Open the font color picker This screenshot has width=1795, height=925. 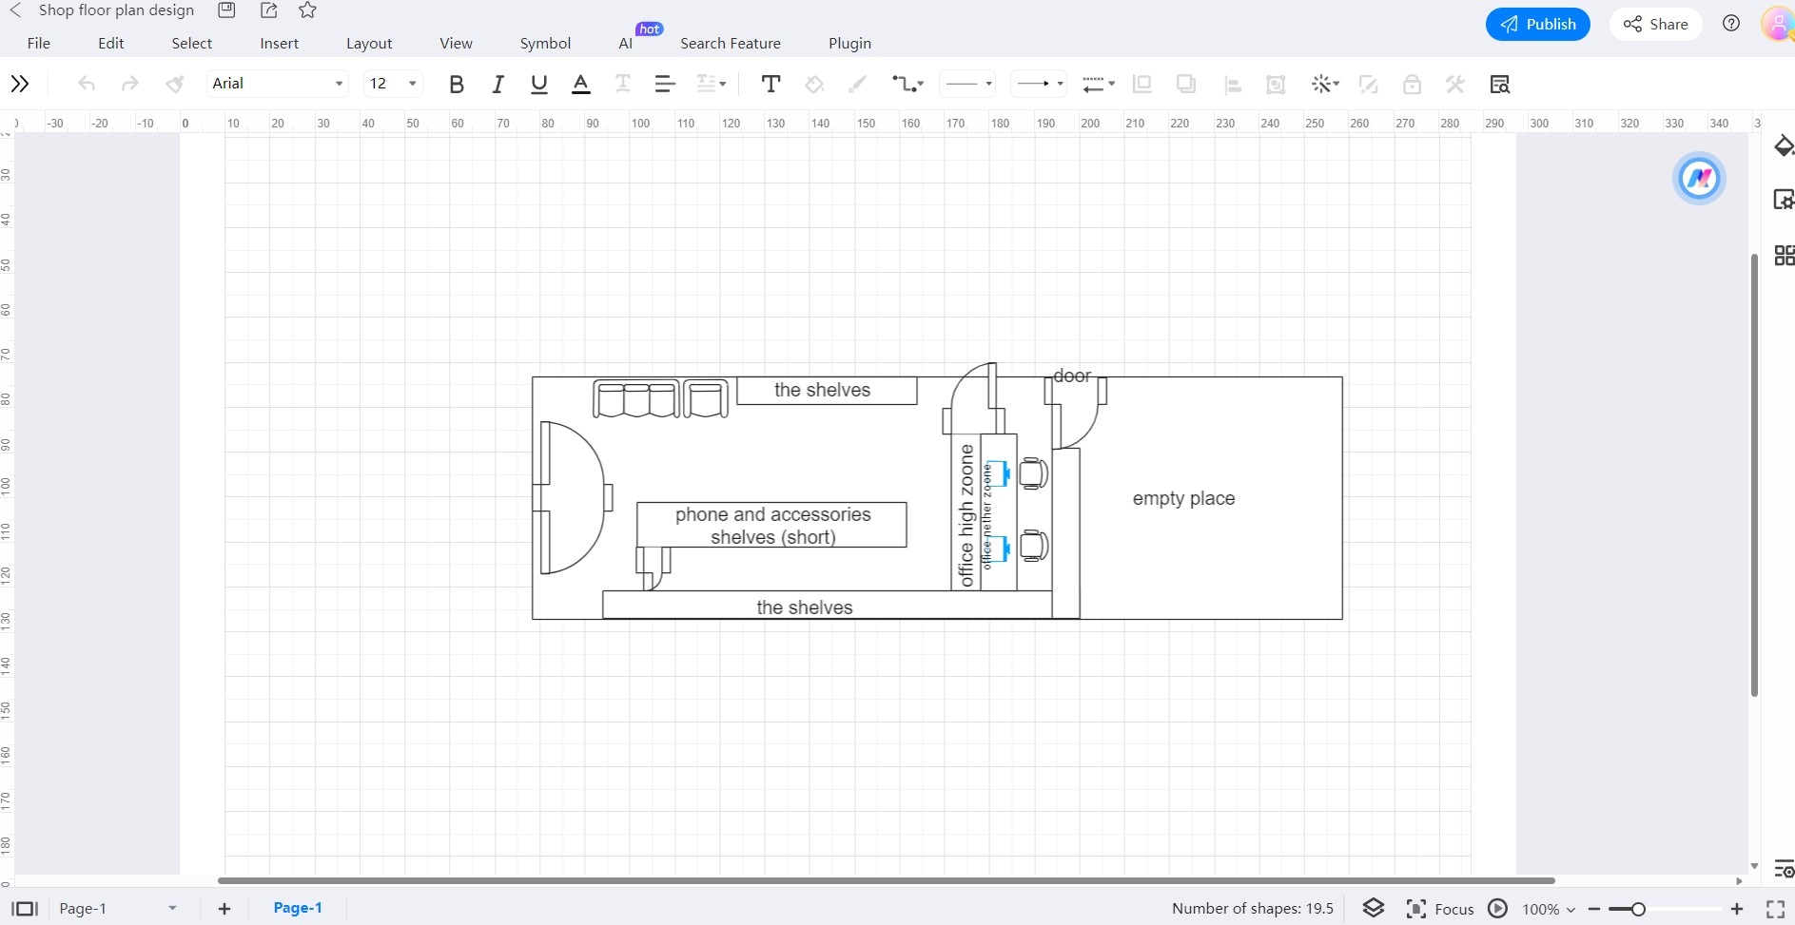pyautogui.click(x=581, y=85)
